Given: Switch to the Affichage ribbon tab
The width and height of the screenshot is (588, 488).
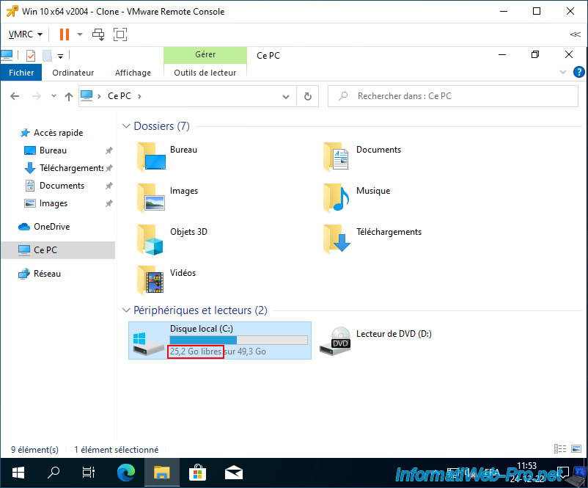Looking at the screenshot, I should [133, 73].
